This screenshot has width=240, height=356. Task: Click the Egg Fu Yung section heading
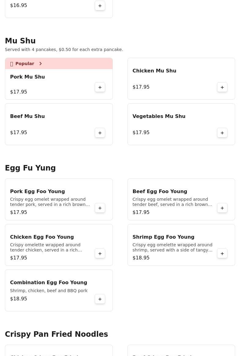[x=30, y=168]
